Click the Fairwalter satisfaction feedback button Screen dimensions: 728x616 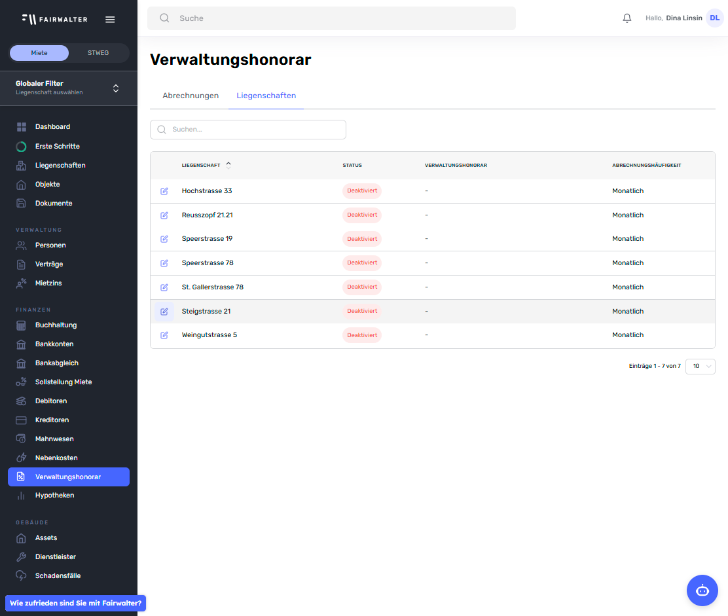(75, 603)
